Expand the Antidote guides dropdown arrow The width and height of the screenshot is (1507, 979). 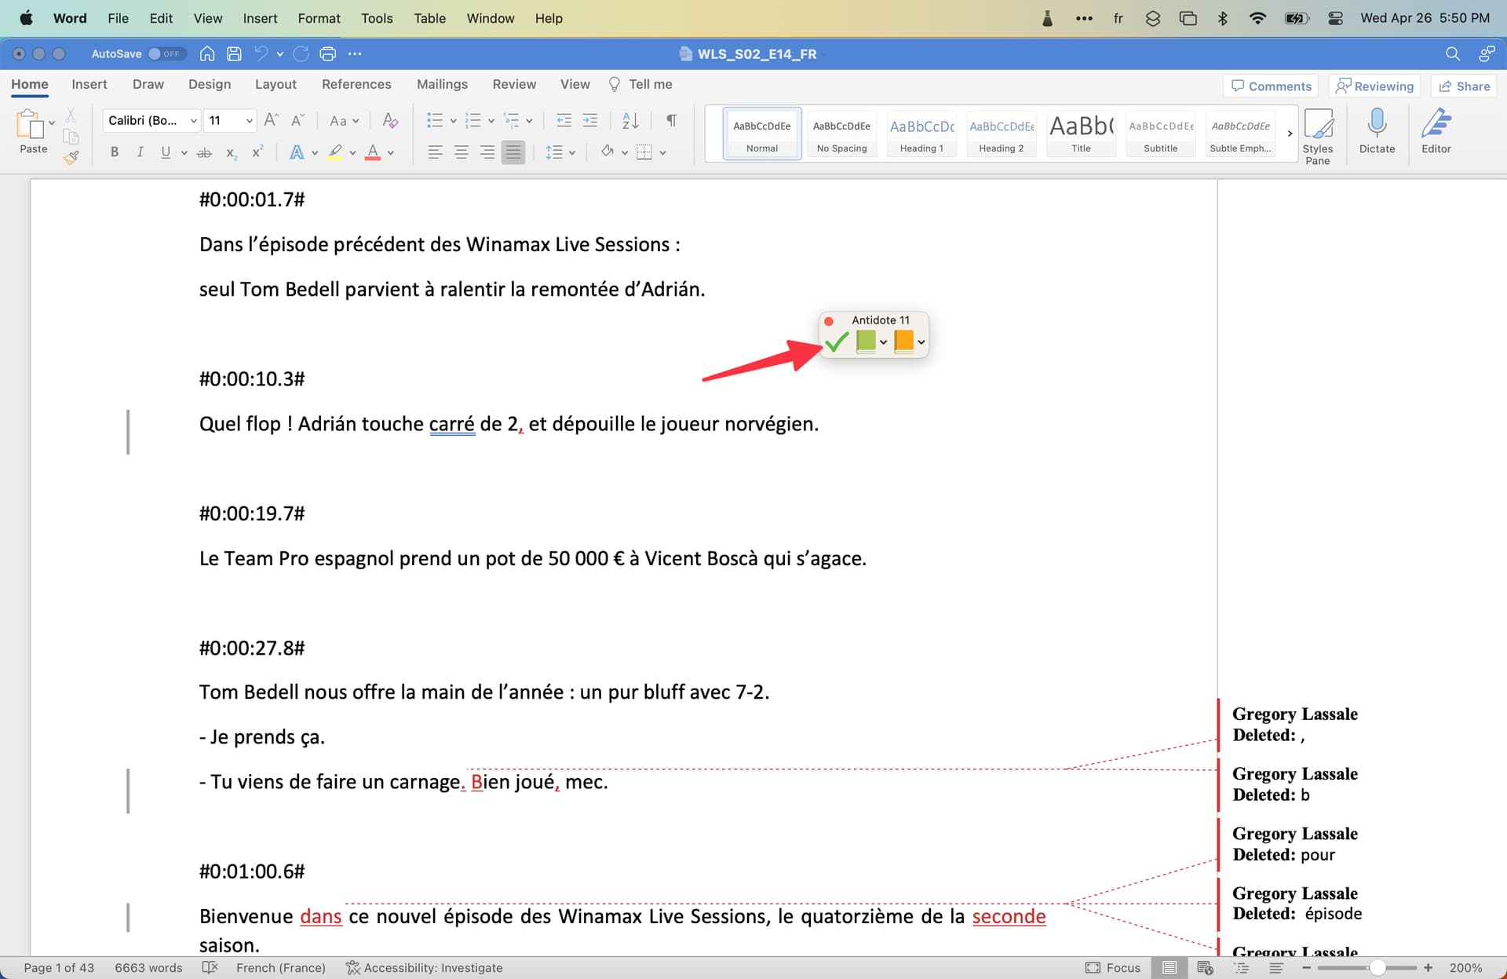921,342
